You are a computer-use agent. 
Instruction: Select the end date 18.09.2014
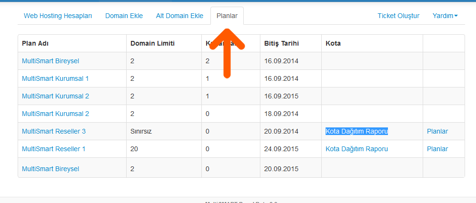(x=281, y=114)
